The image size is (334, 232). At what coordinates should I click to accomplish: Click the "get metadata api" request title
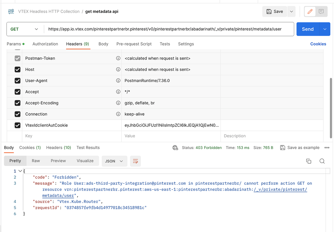pyautogui.click(x=102, y=11)
